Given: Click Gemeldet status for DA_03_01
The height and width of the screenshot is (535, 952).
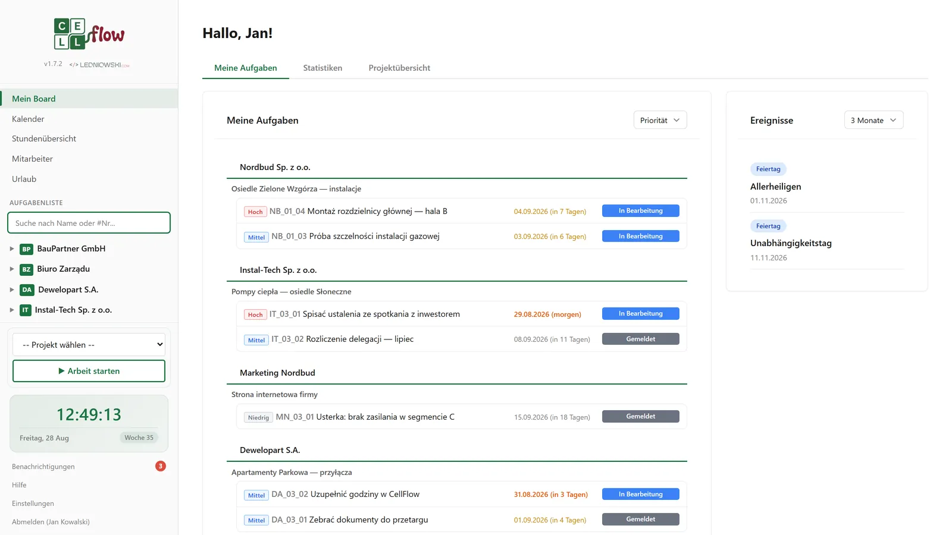Looking at the screenshot, I should (x=641, y=520).
